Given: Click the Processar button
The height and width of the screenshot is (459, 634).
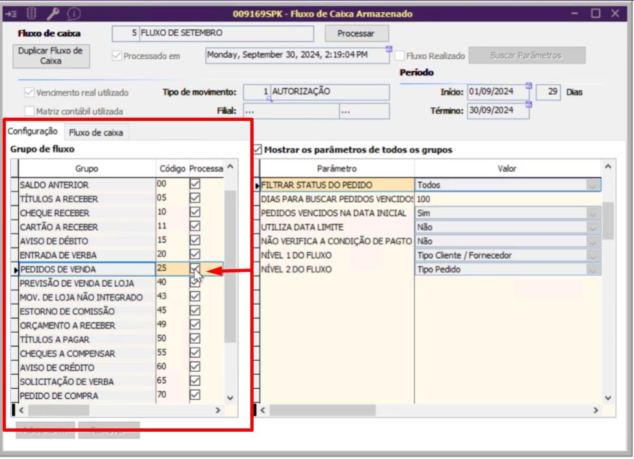Looking at the screenshot, I should click(x=356, y=33).
